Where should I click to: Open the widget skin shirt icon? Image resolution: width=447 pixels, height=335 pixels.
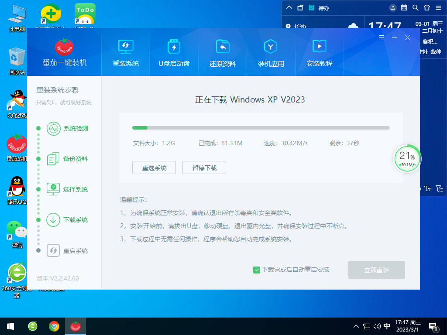(x=427, y=8)
